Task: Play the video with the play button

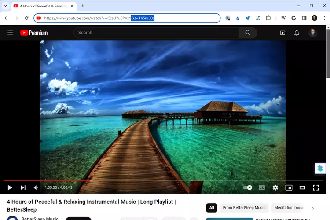Action: [10, 187]
